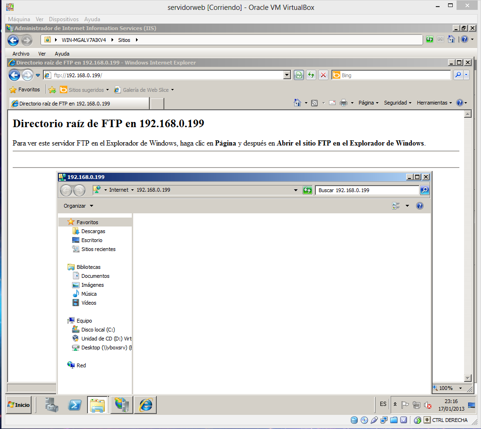Click the RSS feeds icon
The width and height of the screenshot is (481, 429).
(x=314, y=103)
